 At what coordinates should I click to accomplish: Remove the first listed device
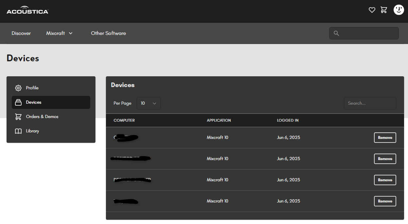point(385,138)
